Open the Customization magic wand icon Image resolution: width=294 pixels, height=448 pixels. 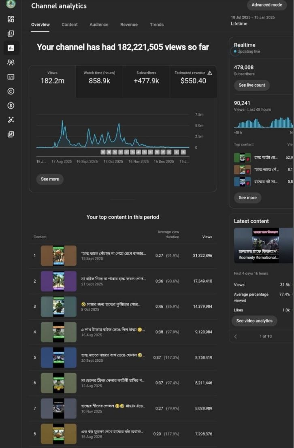click(11, 120)
